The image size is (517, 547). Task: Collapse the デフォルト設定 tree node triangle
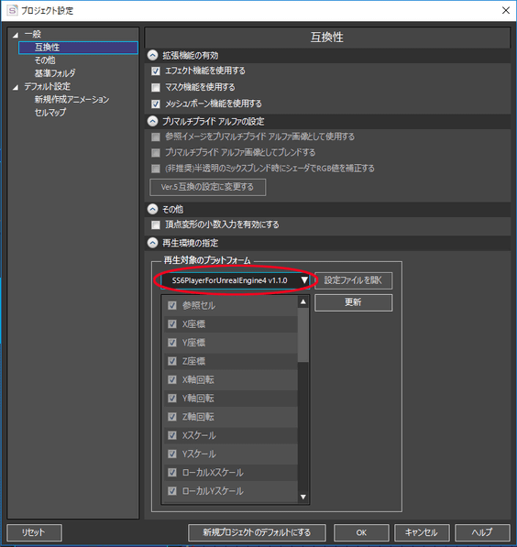point(16,87)
